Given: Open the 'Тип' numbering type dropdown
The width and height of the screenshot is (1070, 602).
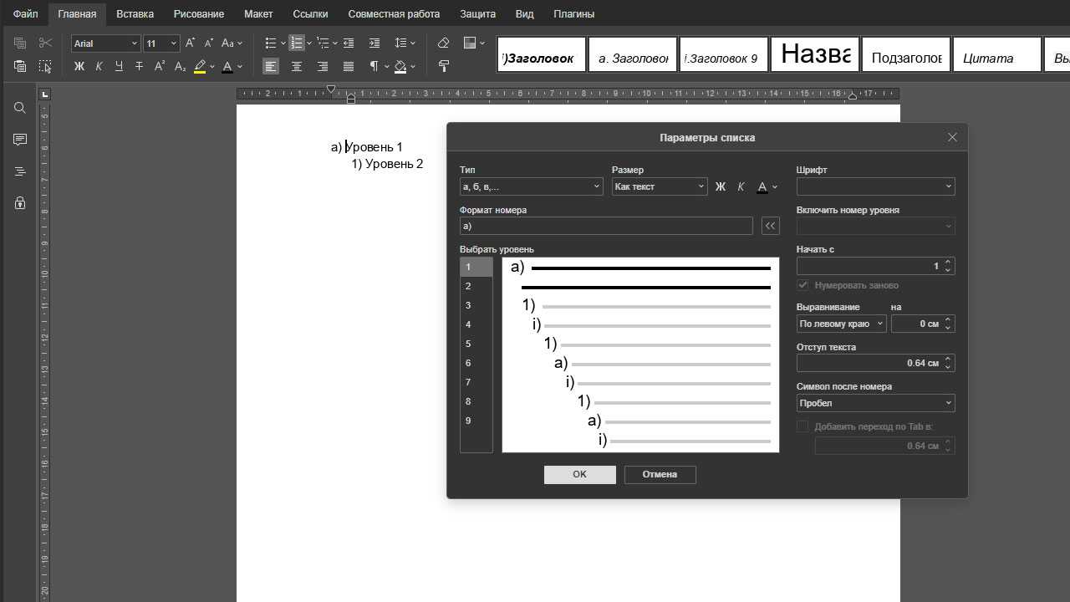Looking at the screenshot, I should tap(531, 186).
